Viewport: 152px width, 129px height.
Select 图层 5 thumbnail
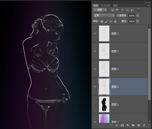click(104, 69)
